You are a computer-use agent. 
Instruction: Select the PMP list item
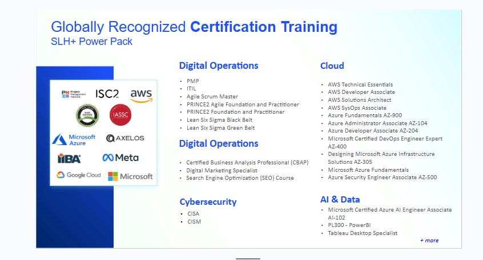(x=192, y=81)
